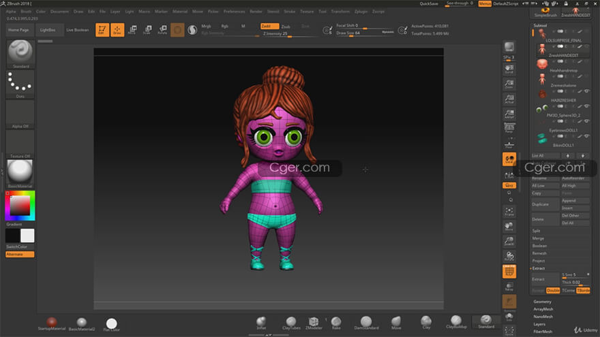Toggle Perspective (Persp) view icon
The height and width of the screenshot is (337, 600).
click(509, 128)
